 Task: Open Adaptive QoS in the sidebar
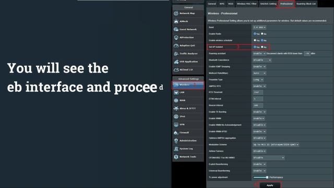point(188,45)
